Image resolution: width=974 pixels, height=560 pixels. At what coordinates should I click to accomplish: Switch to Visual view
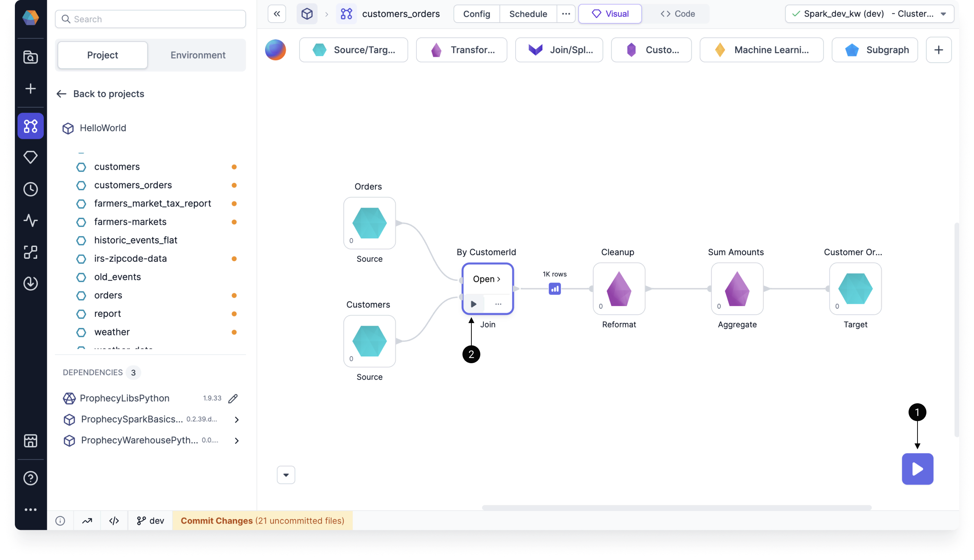click(610, 14)
